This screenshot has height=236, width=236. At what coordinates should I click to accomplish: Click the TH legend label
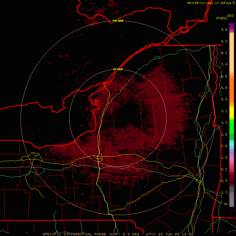225,204
